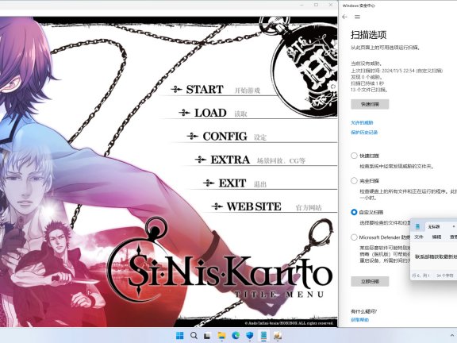Open Notepad 编辑 menu
Viewport: 457px width, 343px height.
436,237
